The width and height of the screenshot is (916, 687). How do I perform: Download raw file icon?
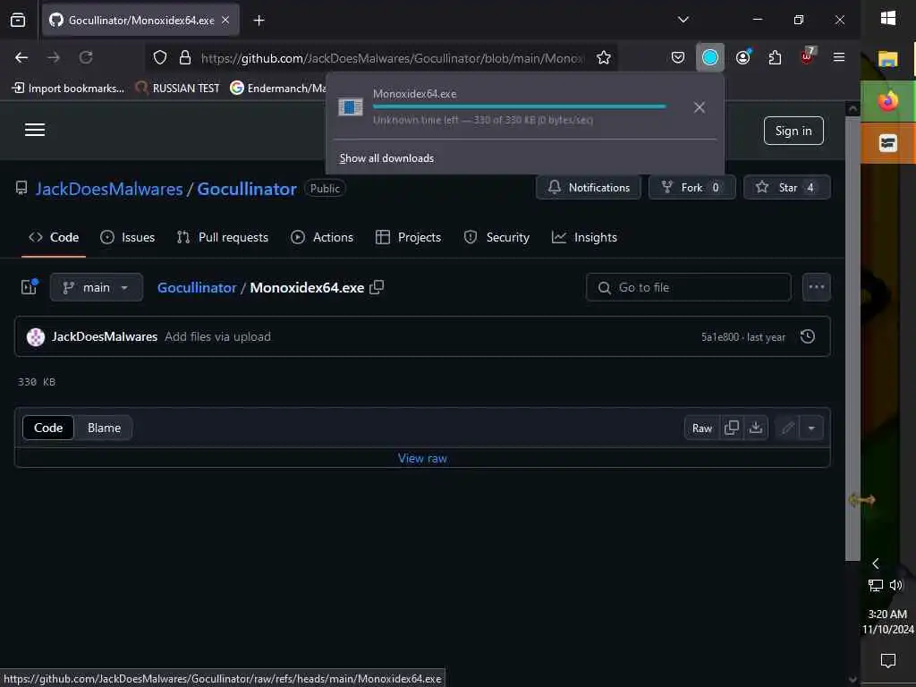[756, 428]
